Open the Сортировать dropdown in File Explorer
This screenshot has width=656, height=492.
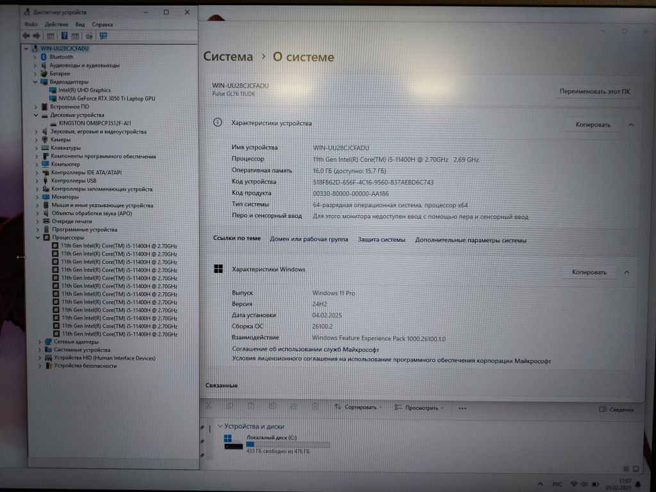pyautogui.click(x=359, y=407)
